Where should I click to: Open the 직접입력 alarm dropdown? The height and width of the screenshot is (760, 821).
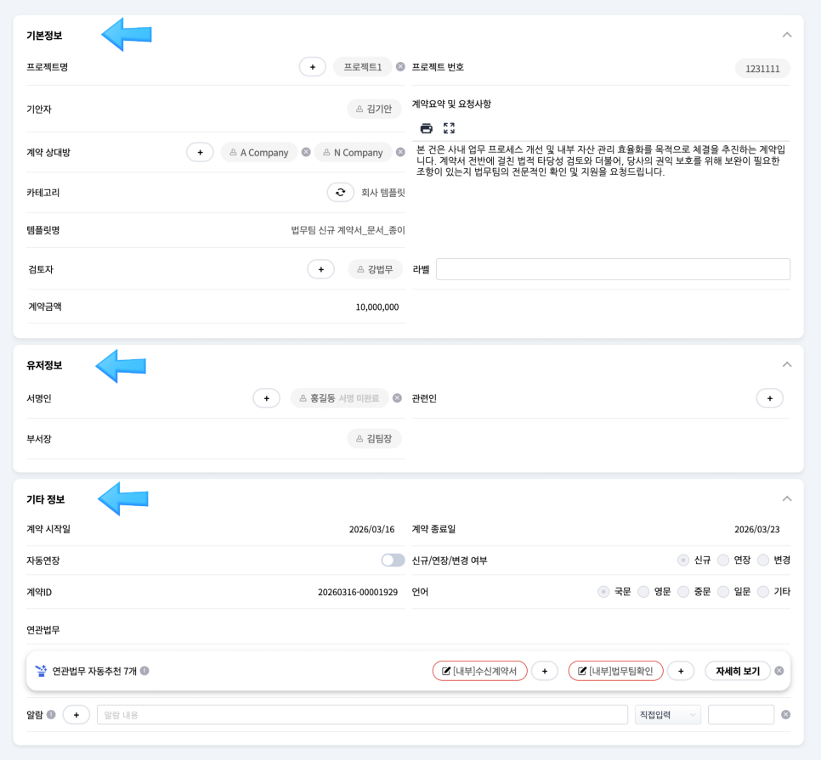(x=668, y=715)
